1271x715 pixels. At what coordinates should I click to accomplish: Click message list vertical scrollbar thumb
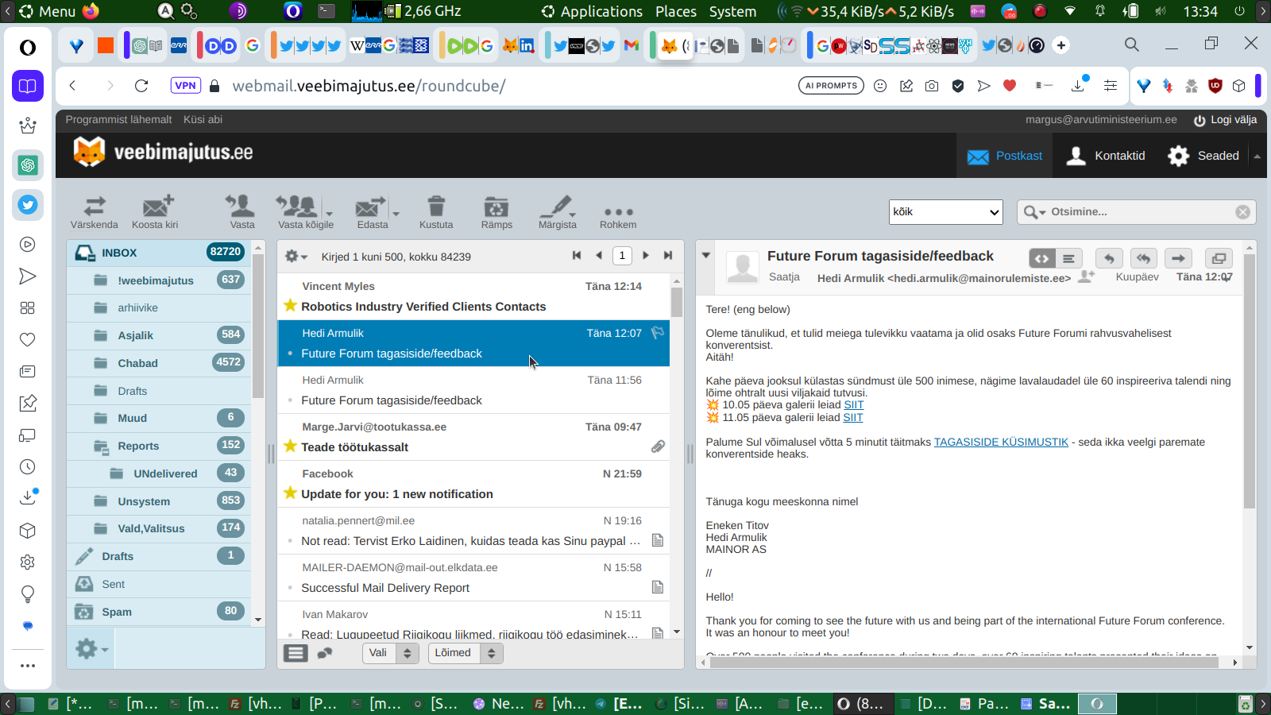pos(677,302)
